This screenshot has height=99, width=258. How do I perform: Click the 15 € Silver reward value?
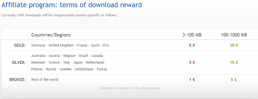click(x=234, y=63)
